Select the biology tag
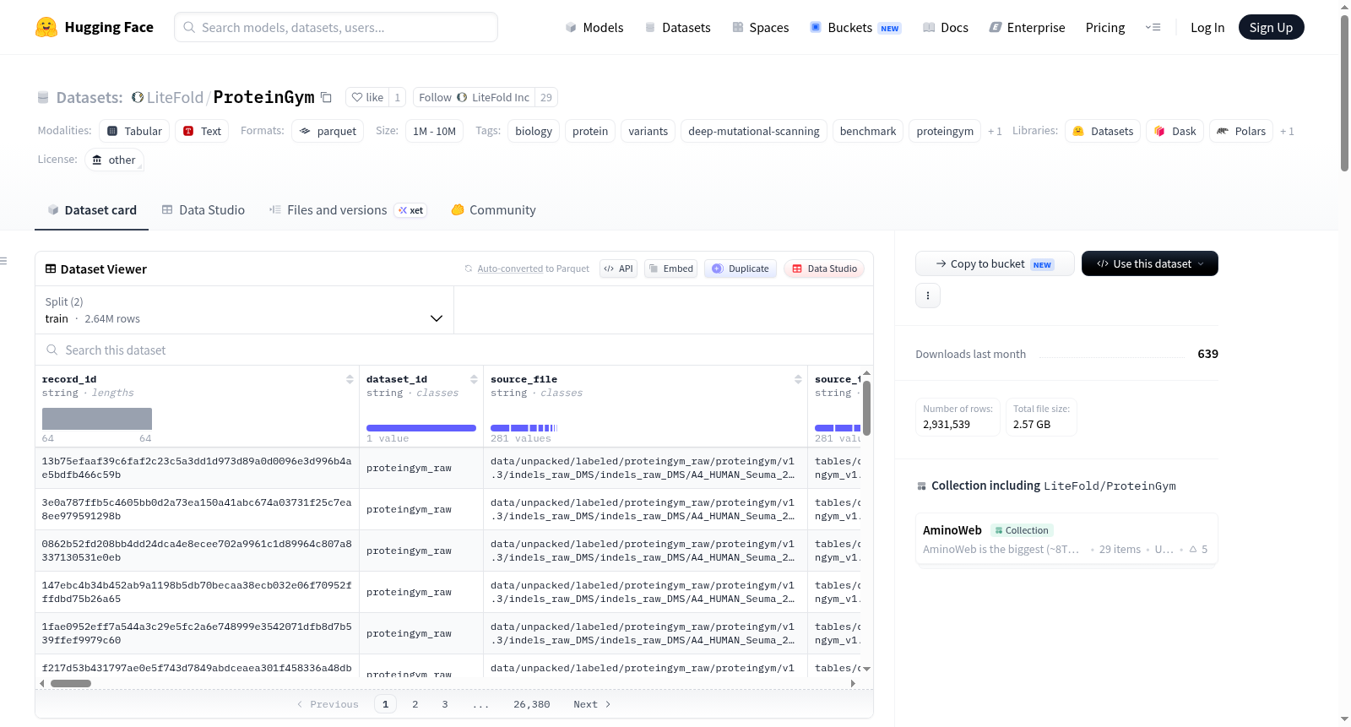 click(x=534, y=131)
